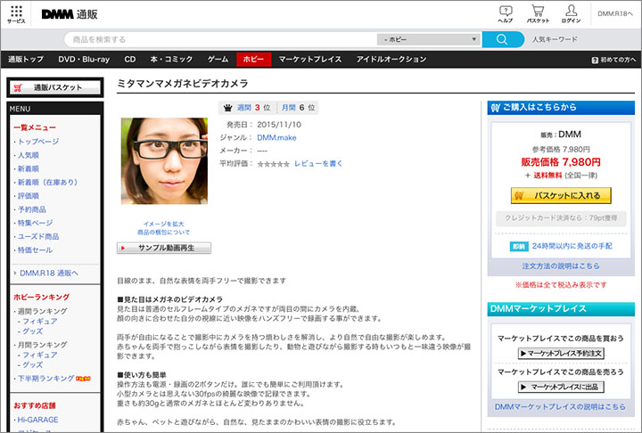The height and width of the screenshot is (433, 642).
Task: Open 注文方法の説明はこちら link
Action: pyautogui.click(x=561, y=266)
